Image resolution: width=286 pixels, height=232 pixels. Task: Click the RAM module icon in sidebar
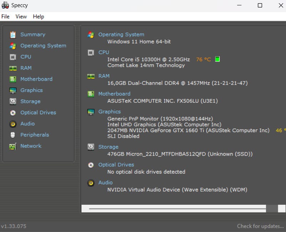coord(13,68)
